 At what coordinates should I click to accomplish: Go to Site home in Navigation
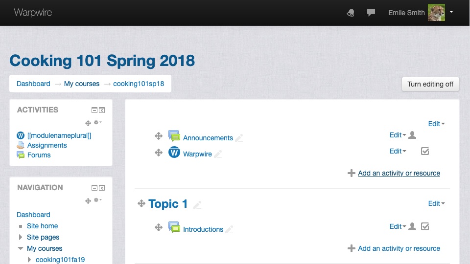42,226
